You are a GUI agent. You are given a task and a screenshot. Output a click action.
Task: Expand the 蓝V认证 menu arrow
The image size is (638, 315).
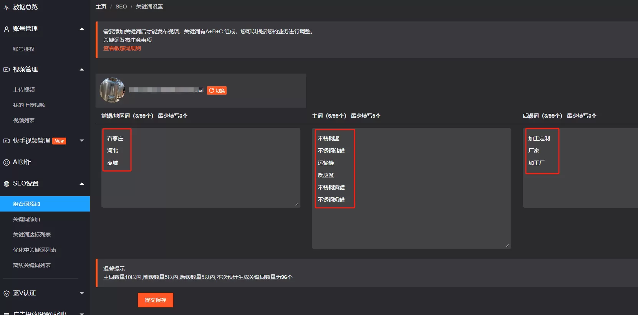point(81,293)
